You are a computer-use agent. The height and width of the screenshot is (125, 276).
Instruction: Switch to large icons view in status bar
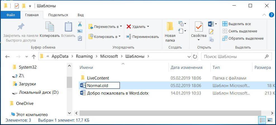[x=270, y=120]
